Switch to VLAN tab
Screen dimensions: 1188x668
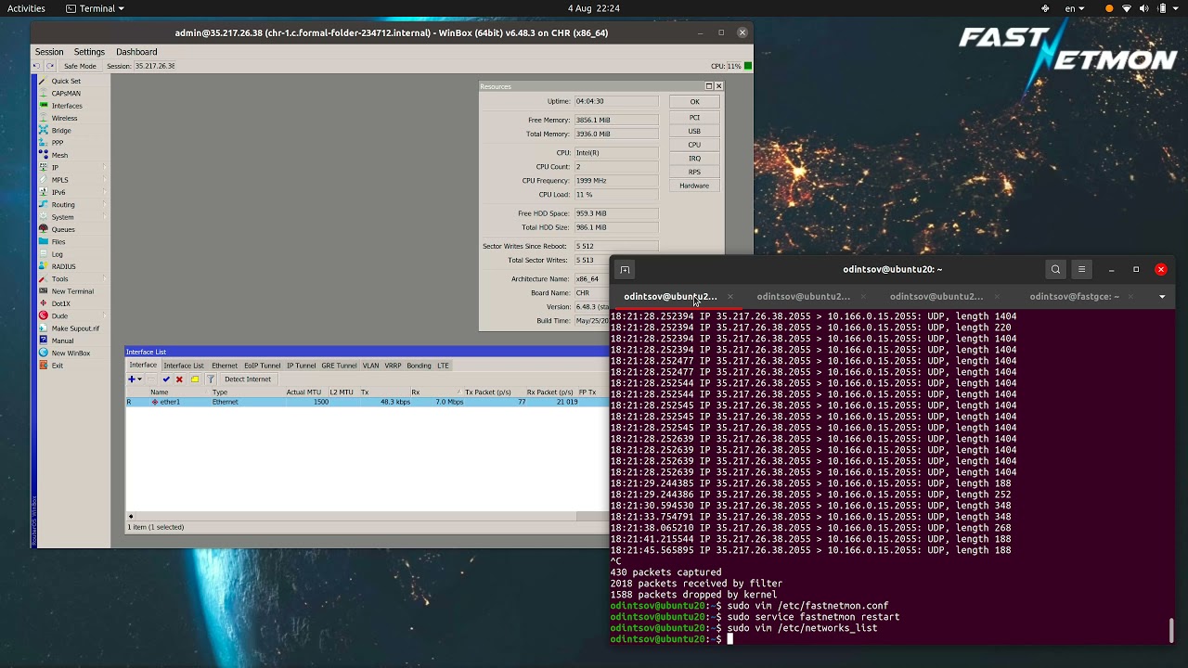pos(370,366)
